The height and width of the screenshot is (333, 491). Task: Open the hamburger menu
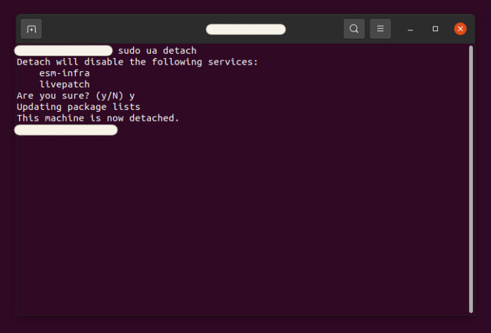(x=381, y=29)
